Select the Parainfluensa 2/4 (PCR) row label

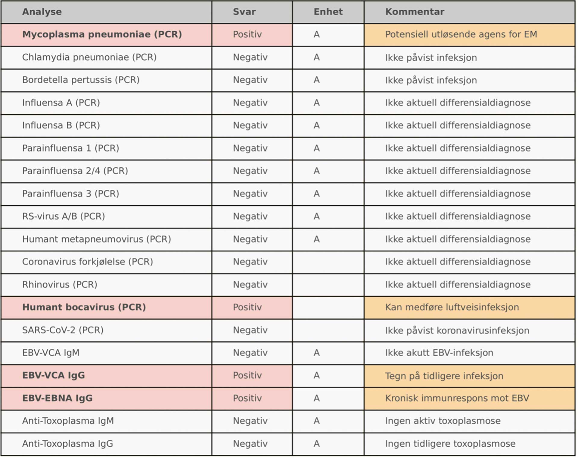75,171
